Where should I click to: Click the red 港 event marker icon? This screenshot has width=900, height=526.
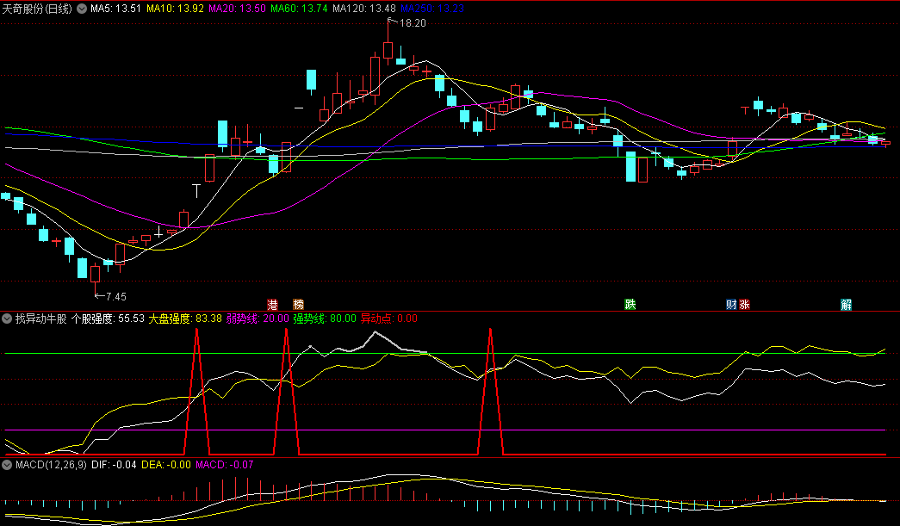pos(273,304)
